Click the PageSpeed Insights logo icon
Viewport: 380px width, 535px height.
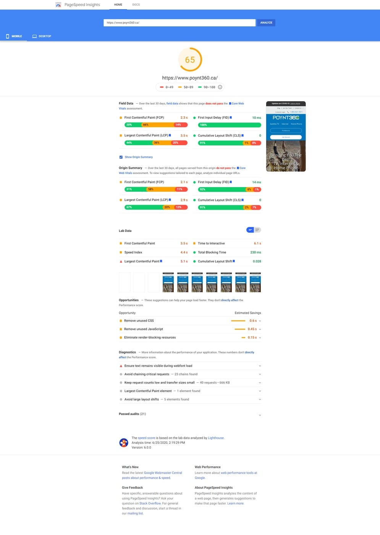[58, 5]
